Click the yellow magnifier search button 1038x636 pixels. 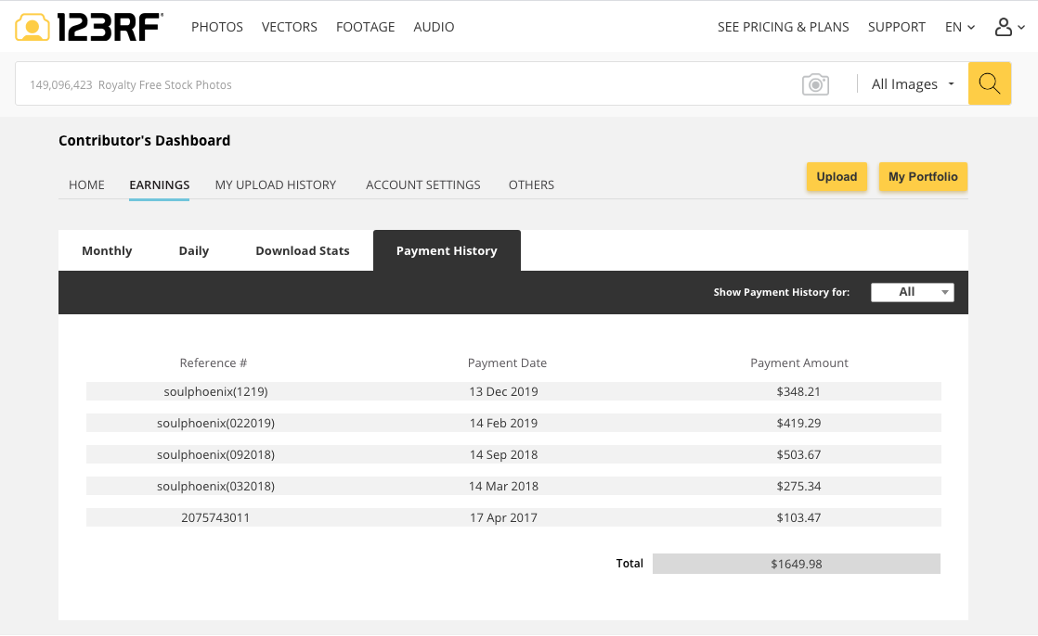tap(989, 83)
